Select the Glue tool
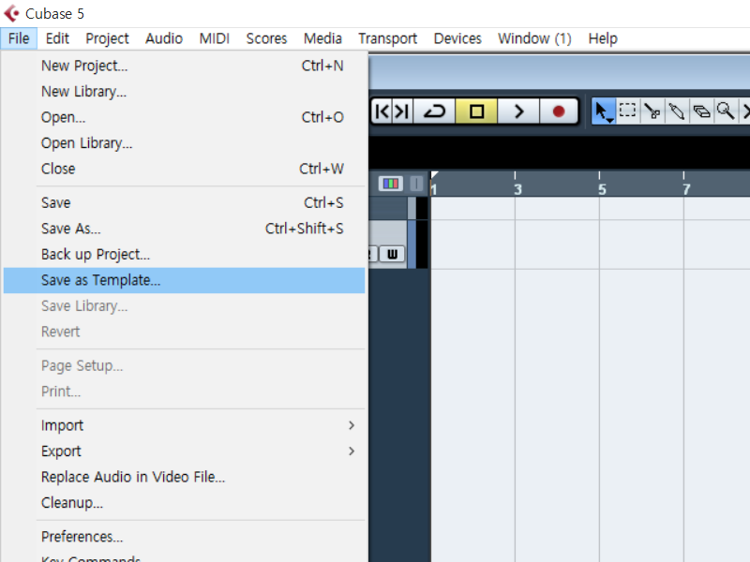The height and width of the screenshot is (562, 750). [x=676, y=111]
